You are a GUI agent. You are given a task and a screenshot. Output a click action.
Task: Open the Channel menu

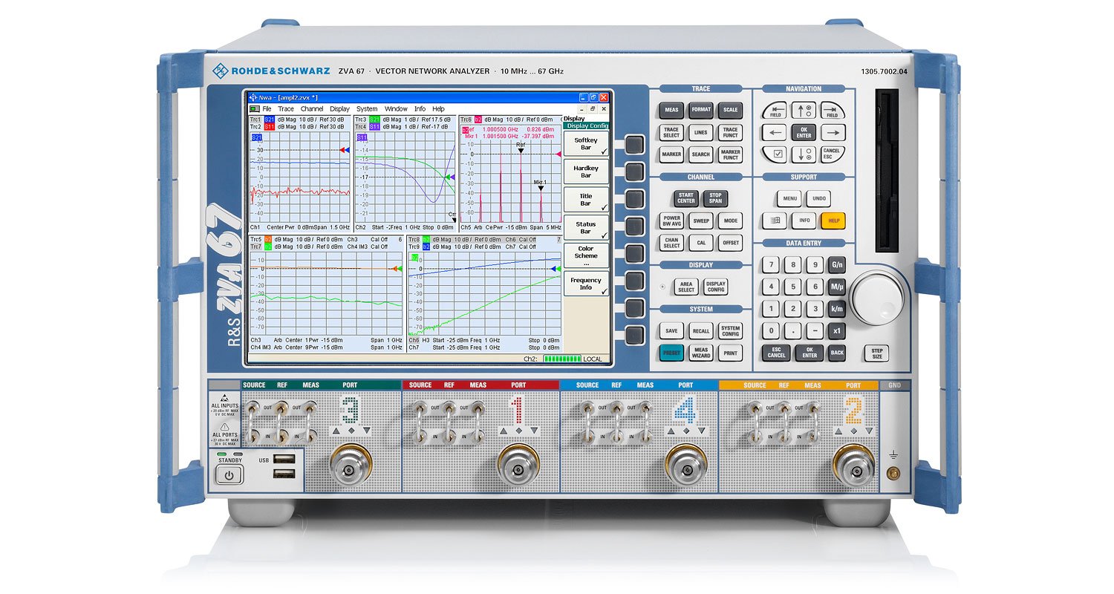click(x=313, y=108)
